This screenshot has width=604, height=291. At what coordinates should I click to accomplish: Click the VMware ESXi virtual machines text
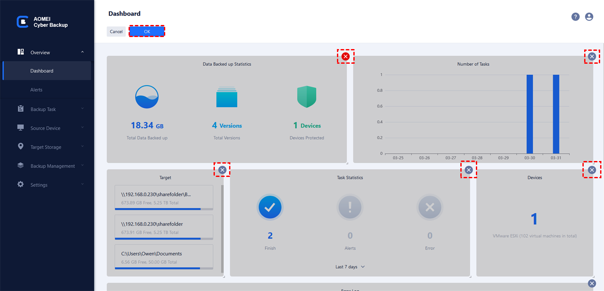535,236
